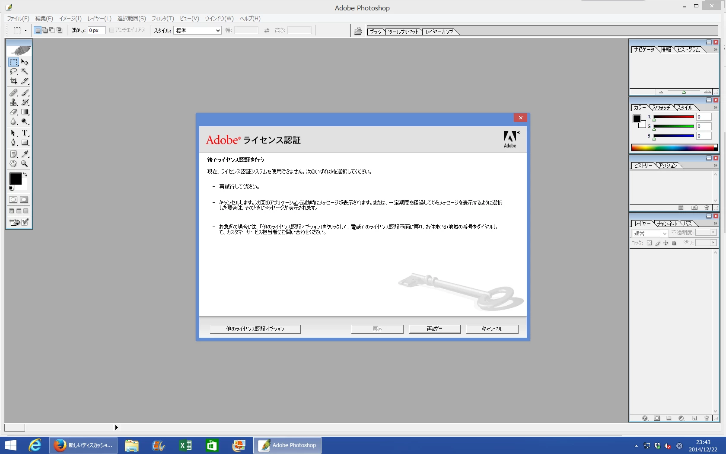The image size is (726, 454).
Task: Select the Blur tool
Action: (14, 121)
